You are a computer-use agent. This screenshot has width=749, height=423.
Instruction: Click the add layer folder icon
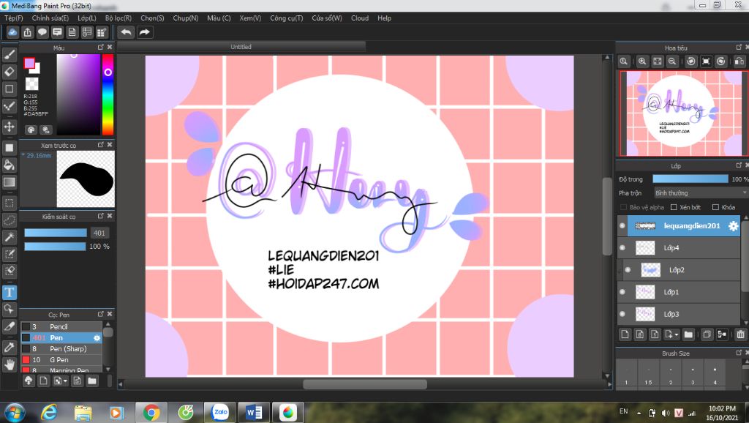coord(688,334)
